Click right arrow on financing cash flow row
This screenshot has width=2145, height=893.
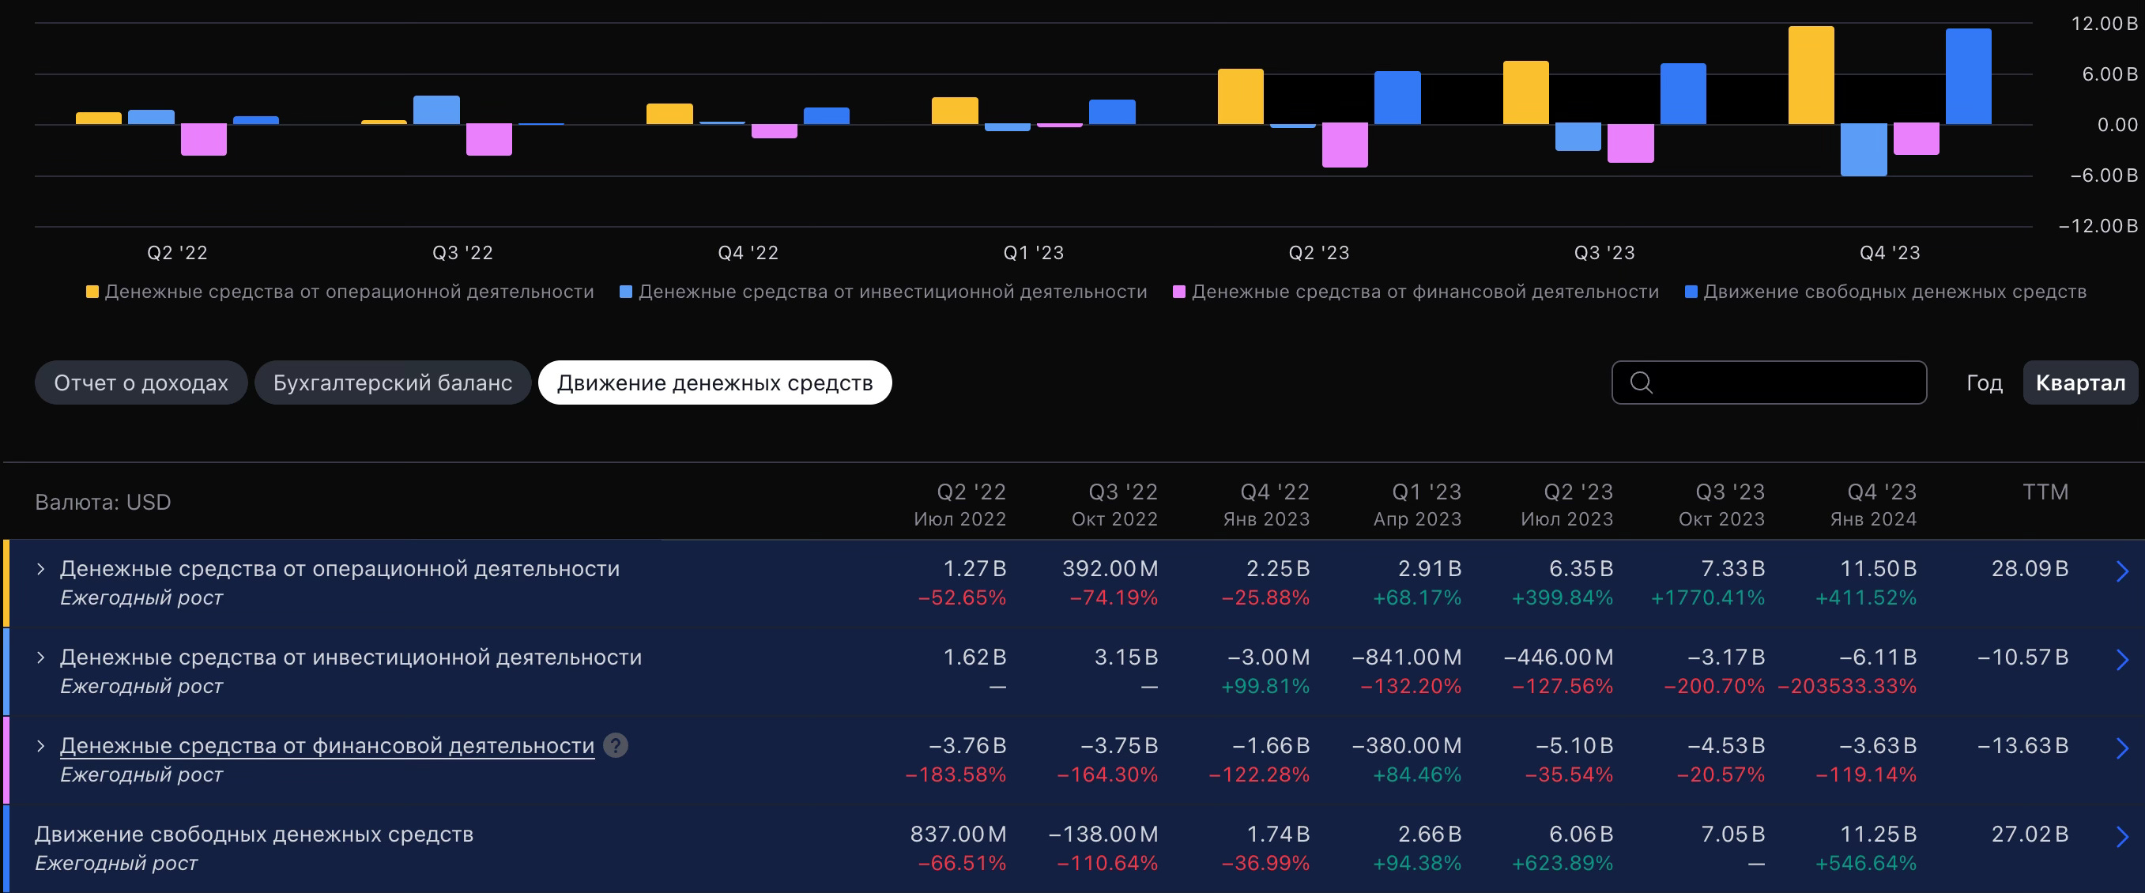2121,748
